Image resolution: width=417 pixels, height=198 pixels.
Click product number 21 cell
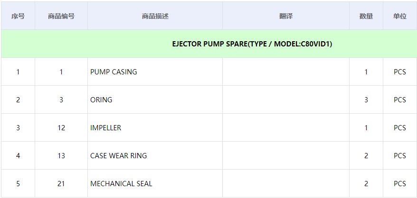click(61, 184)
